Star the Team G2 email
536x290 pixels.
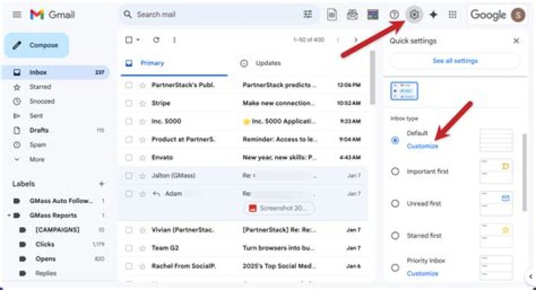[x=142, y=248]
